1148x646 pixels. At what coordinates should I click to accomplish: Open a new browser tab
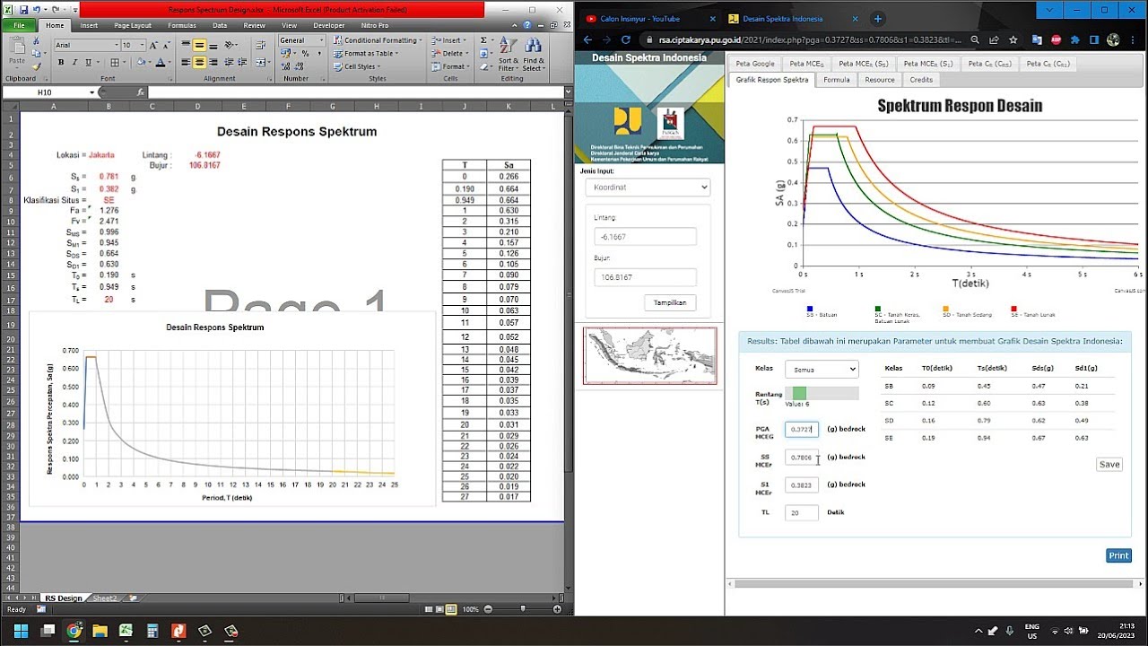click(x=878, y=19)
